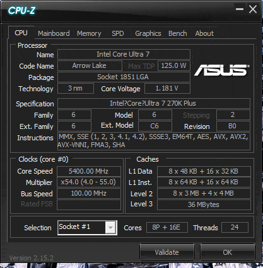Screen dimensions: 263x268
Task: Open the Memory tab
Action: (x=89, y=33)
